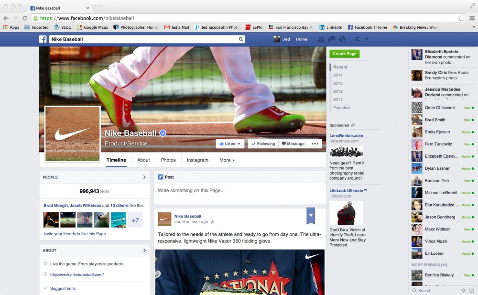
Task: Open the privacy shortcuts icon
Action: pyautogui.click(x=357, y=39)
